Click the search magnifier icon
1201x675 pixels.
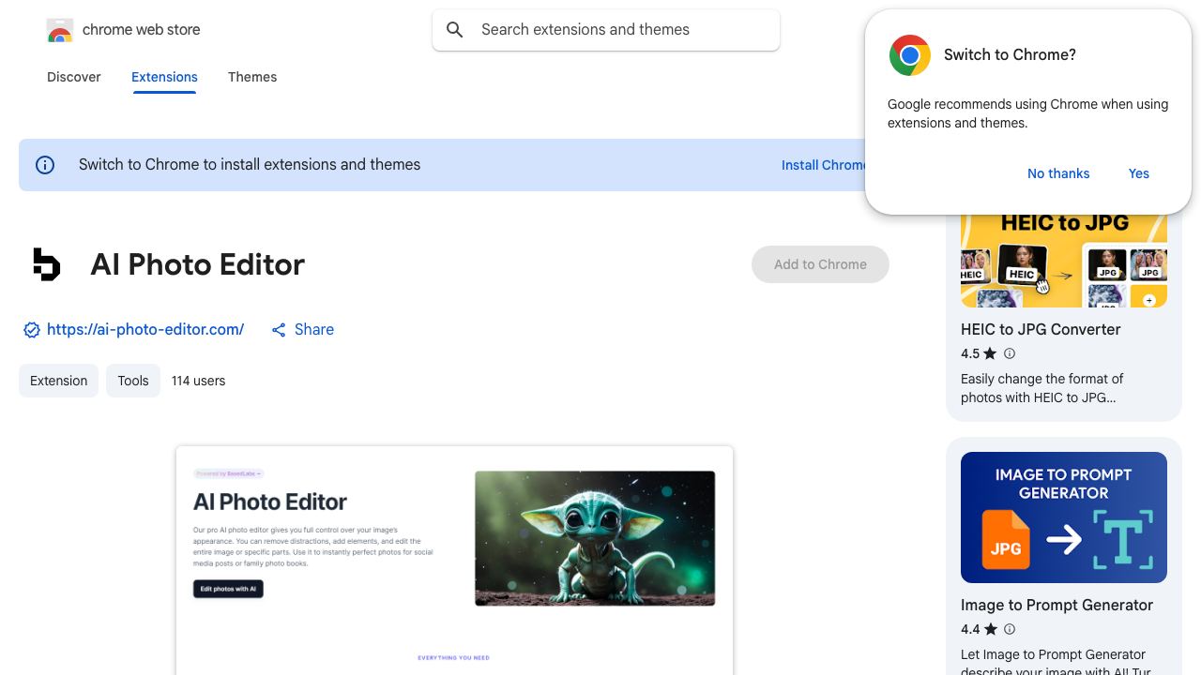pyautogui.click(x=455, y=30)
